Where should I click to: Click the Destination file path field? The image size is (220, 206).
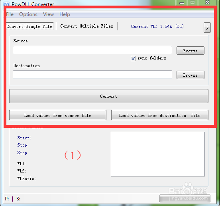[x=92, y=75]
